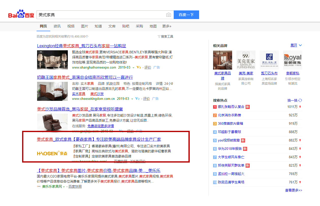Viewport: 320px width, 206px height.
Task: Select the 网页 tab
Action: point(43,26)
